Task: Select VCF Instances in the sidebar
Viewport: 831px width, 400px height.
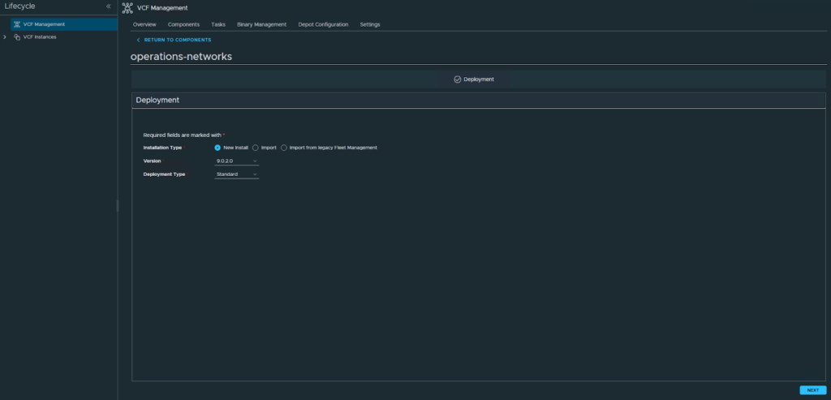Action: pyautogui.click(x=40, y=37)
